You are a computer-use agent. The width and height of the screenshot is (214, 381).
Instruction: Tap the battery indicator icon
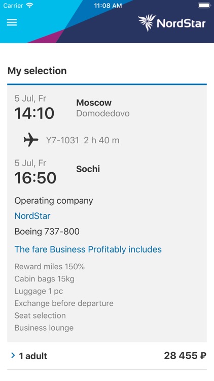[204, 6]
